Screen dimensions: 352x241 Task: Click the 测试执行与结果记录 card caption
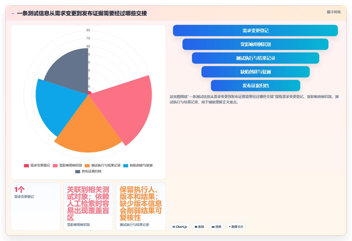click(134, 225)
